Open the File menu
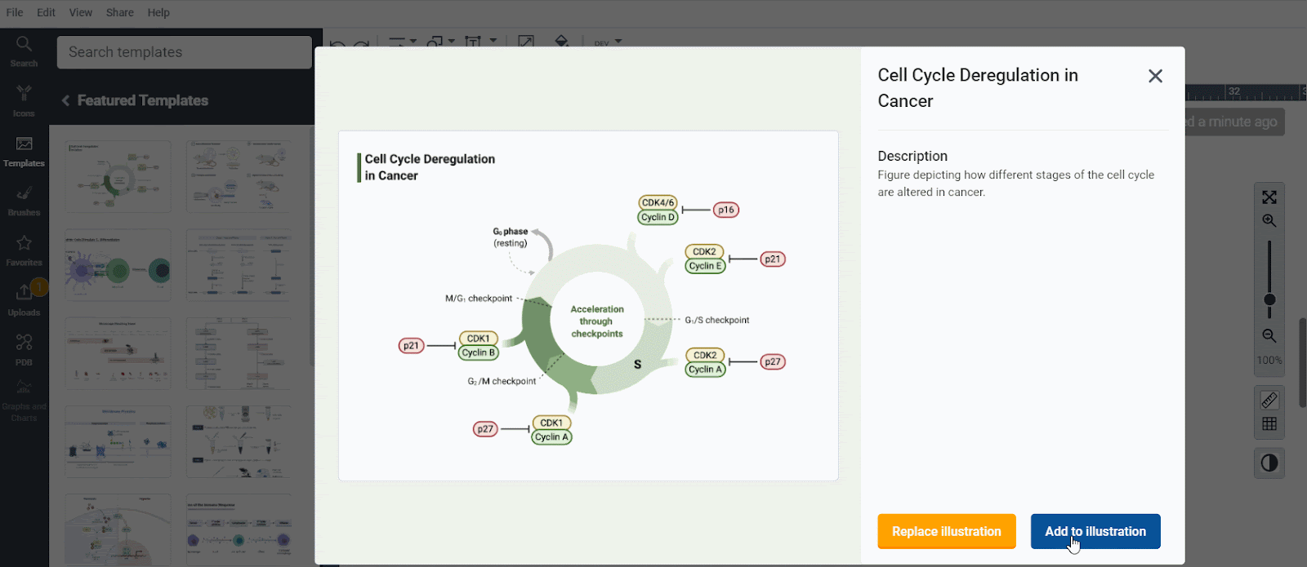The width and height of the screenshot is (1307, 567). [x=15, y=12]
